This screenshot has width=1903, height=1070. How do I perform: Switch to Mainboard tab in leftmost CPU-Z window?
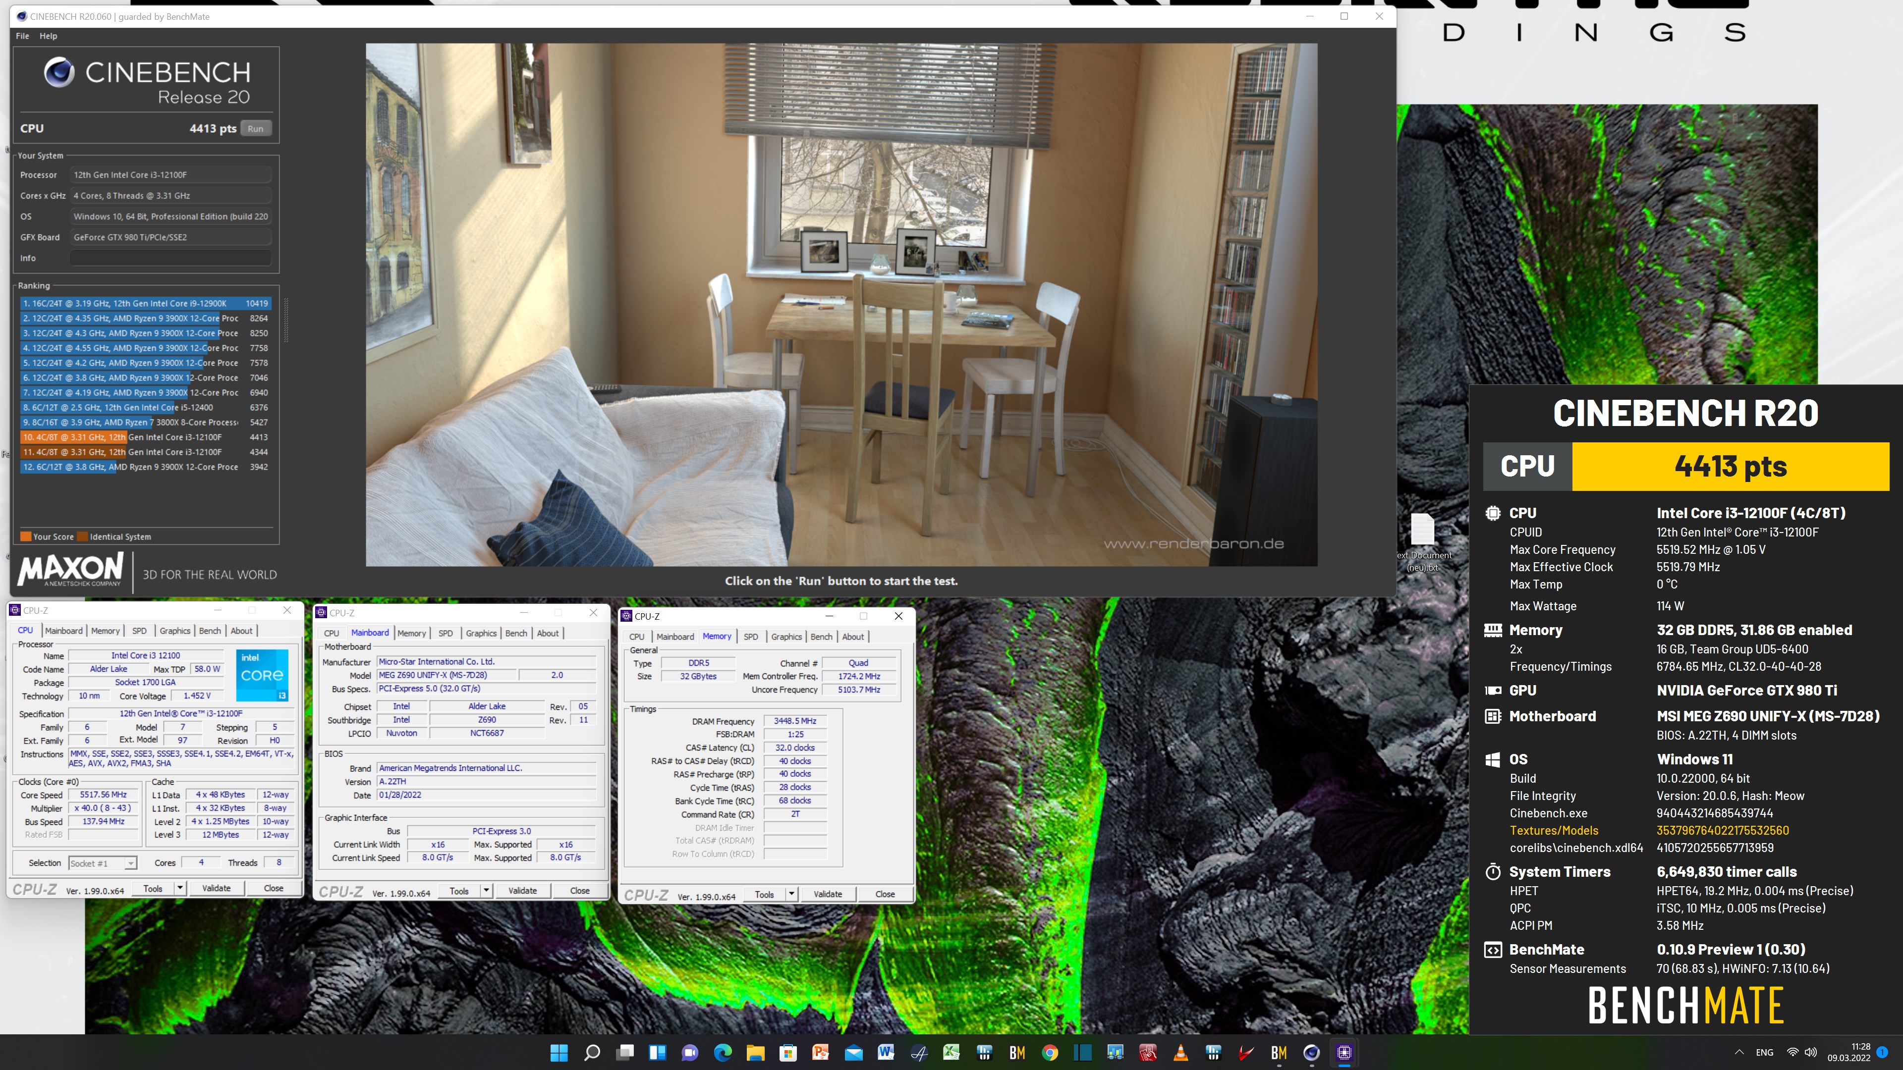[63, 631]
